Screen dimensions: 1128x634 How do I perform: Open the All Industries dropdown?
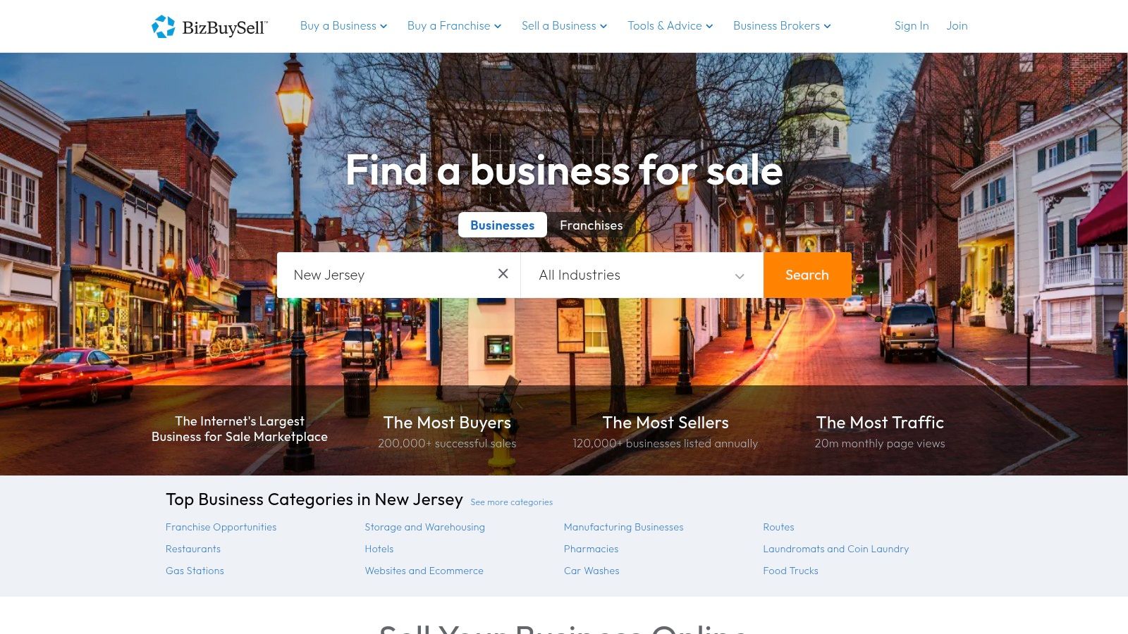(642, 275)
